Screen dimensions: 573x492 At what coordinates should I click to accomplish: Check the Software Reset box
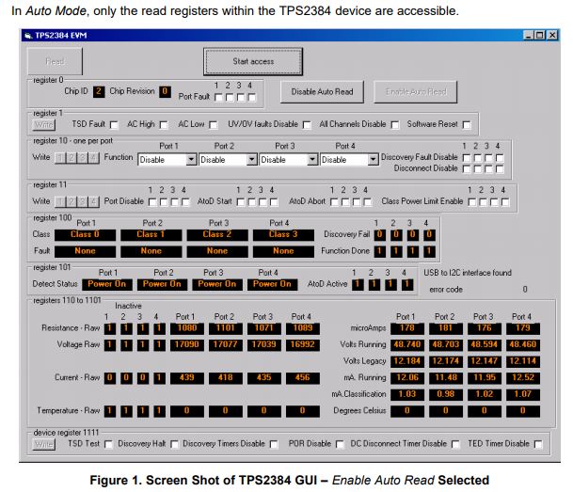[x=467, y=125]
